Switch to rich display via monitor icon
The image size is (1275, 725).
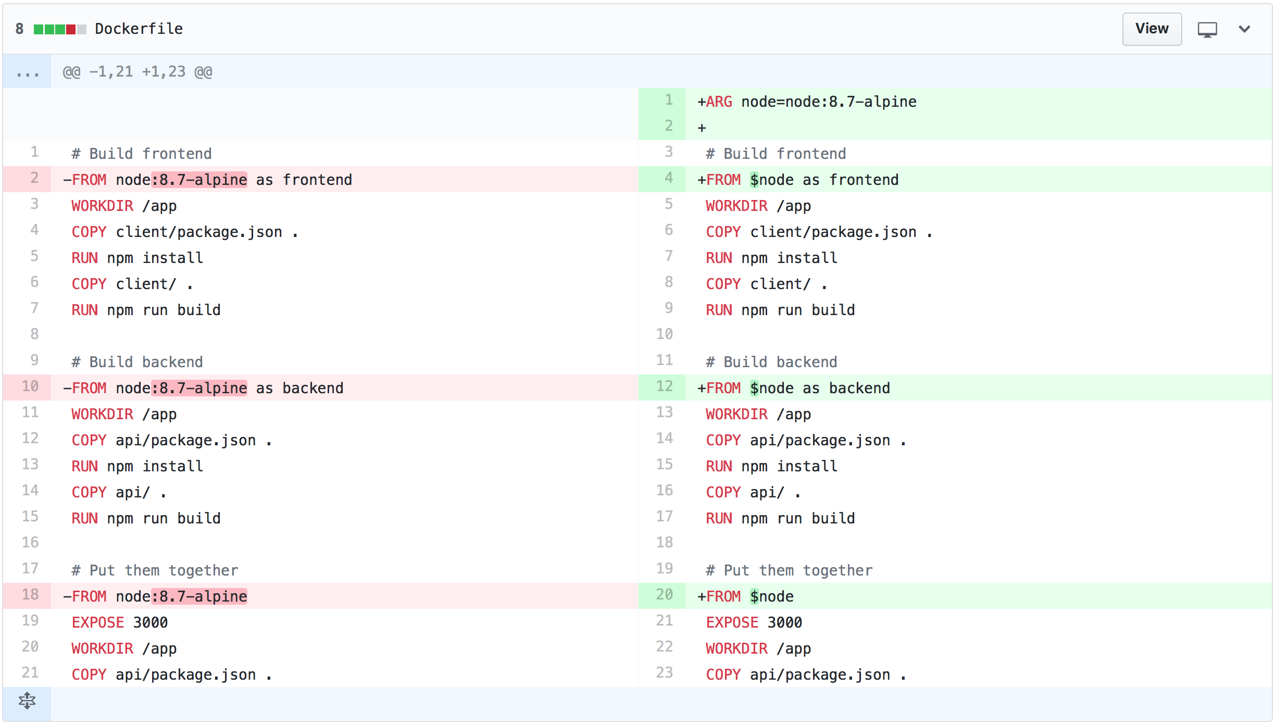1207,29
